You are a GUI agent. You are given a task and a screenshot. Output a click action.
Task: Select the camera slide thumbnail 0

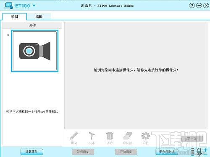(x=35, y=51)
